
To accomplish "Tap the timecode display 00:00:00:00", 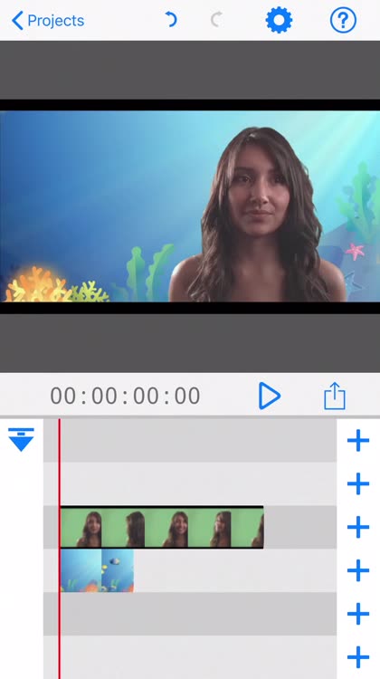I will 125,396.
